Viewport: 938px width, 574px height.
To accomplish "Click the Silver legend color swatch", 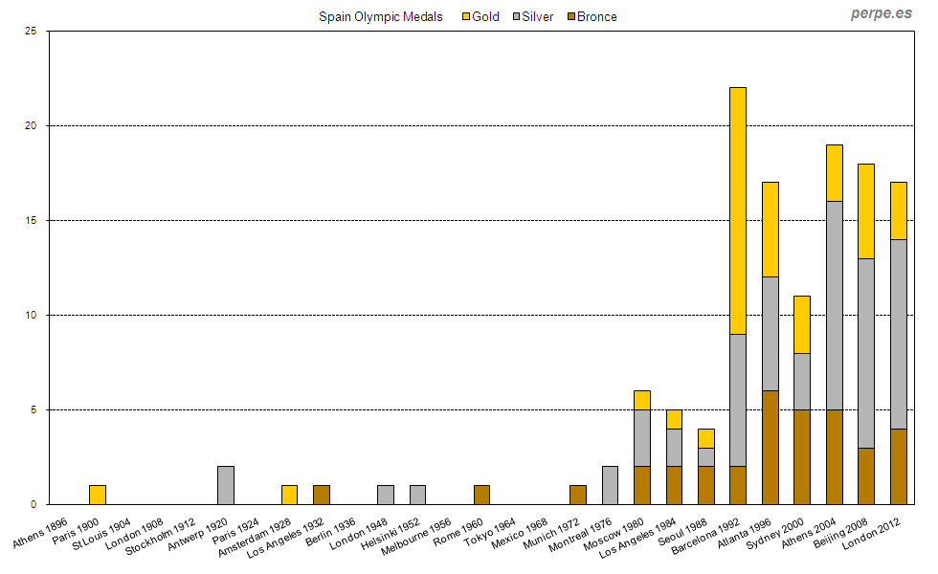I will (x=515, y=17).
